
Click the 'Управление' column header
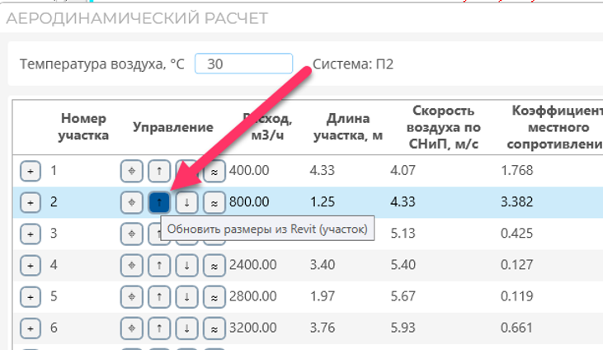[173, 127]
